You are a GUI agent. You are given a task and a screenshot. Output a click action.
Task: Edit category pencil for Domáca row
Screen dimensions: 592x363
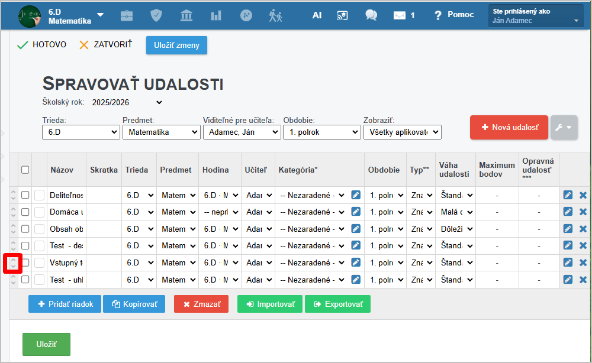[356, 212]
